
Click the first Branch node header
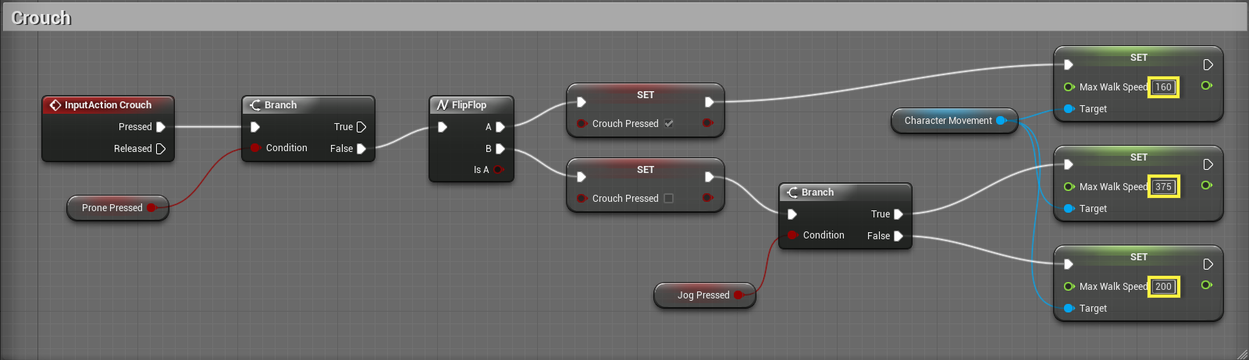pyautogui.click(x=308, y=105)
